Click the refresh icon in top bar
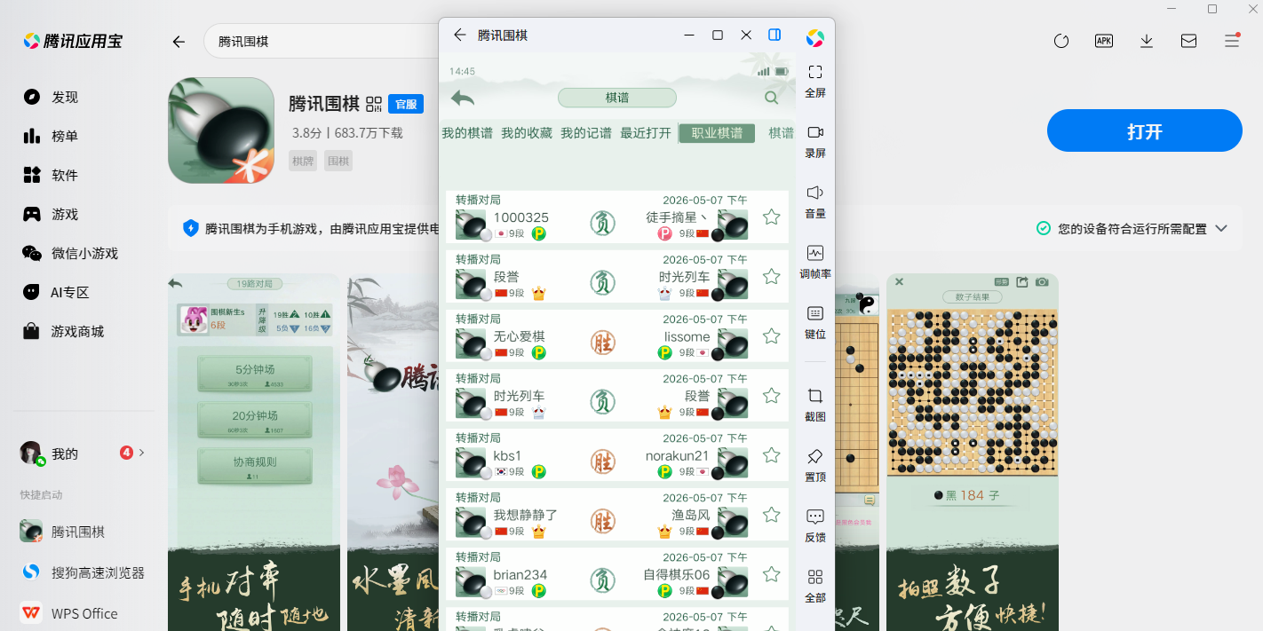The height and width of the screenshot is (631, 1263). [x=1060, y=41]
